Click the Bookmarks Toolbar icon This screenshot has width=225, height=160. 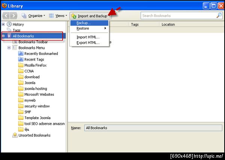click(15, 42)
